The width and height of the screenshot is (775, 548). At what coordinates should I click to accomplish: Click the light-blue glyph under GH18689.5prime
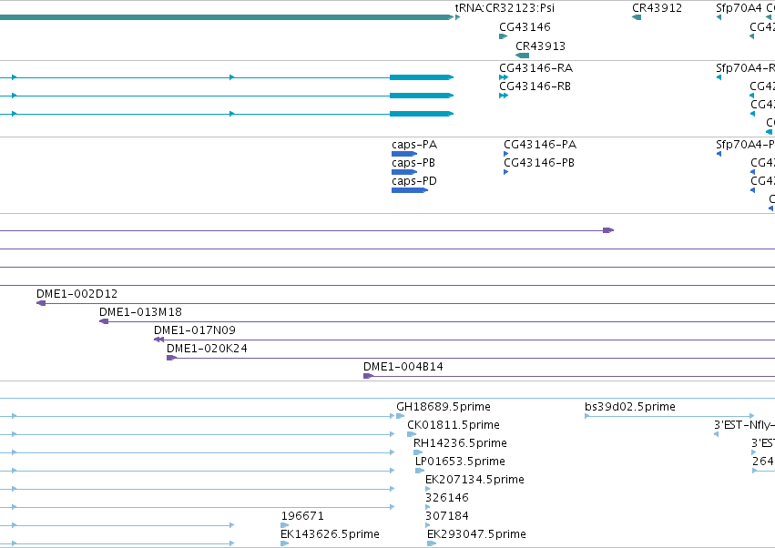[401, 416]
